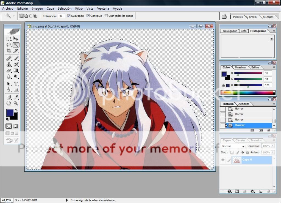281x203 pixels.
Task: Click the foreground color swatch in toolbox
Action: (x=10, y=113)
